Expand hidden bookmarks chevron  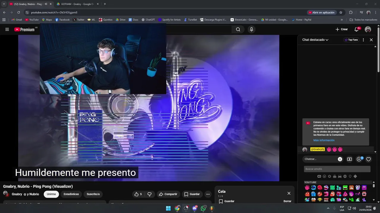342,20
